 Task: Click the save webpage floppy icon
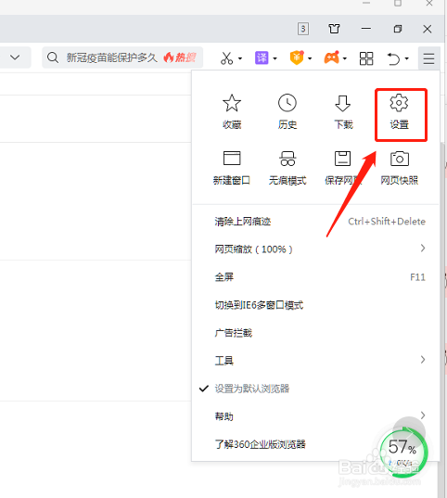(x=343, y=159)
